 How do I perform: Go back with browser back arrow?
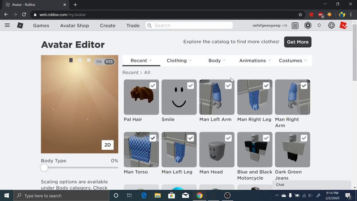pyautogui.click(x=6, y=15)
